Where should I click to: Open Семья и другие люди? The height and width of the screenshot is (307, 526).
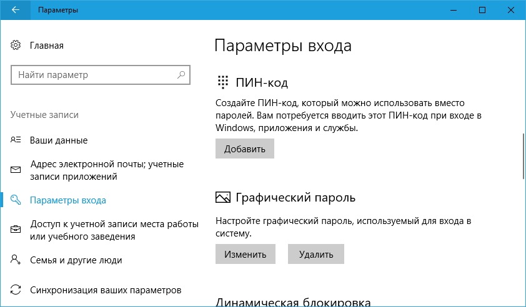pos(76,260)
